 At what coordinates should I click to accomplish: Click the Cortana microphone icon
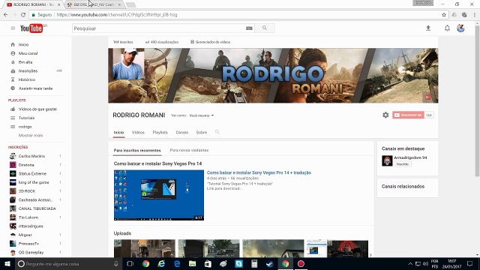(116, 263)
